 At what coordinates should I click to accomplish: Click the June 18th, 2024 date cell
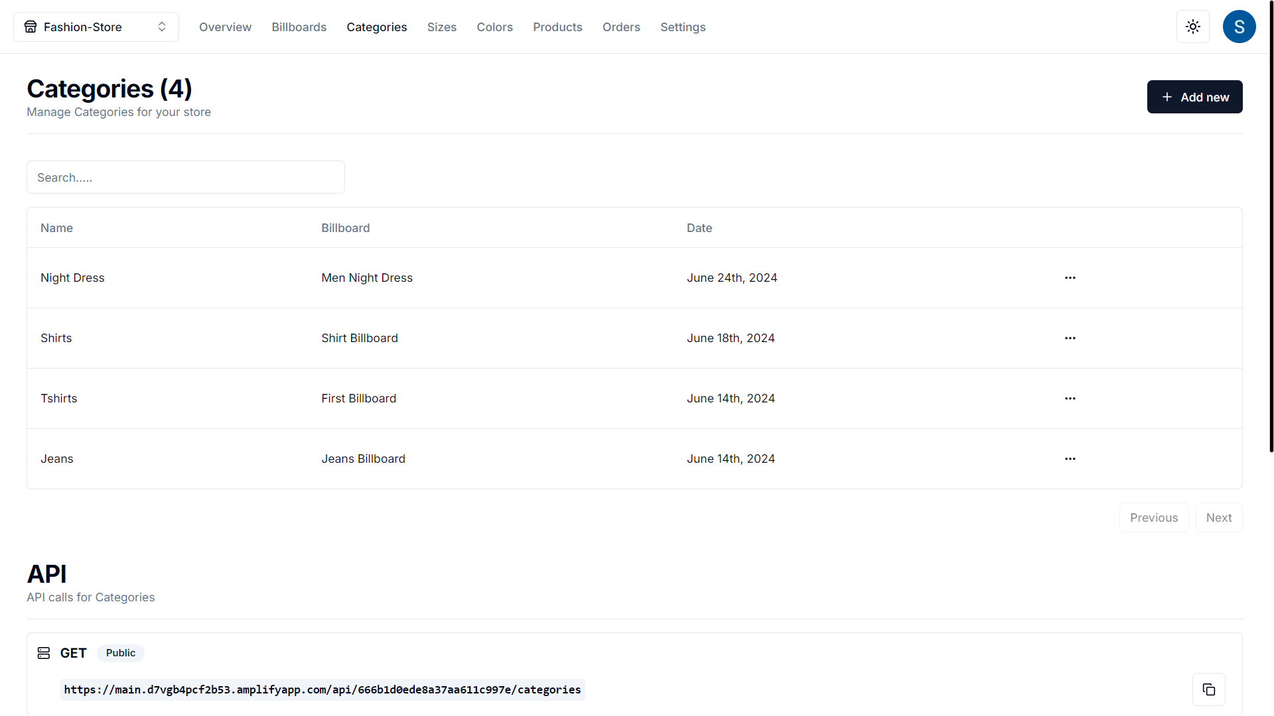coord(731,338)
